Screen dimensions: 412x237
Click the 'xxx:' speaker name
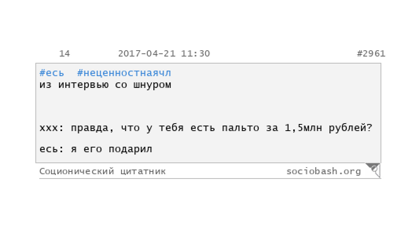point(51,128)
